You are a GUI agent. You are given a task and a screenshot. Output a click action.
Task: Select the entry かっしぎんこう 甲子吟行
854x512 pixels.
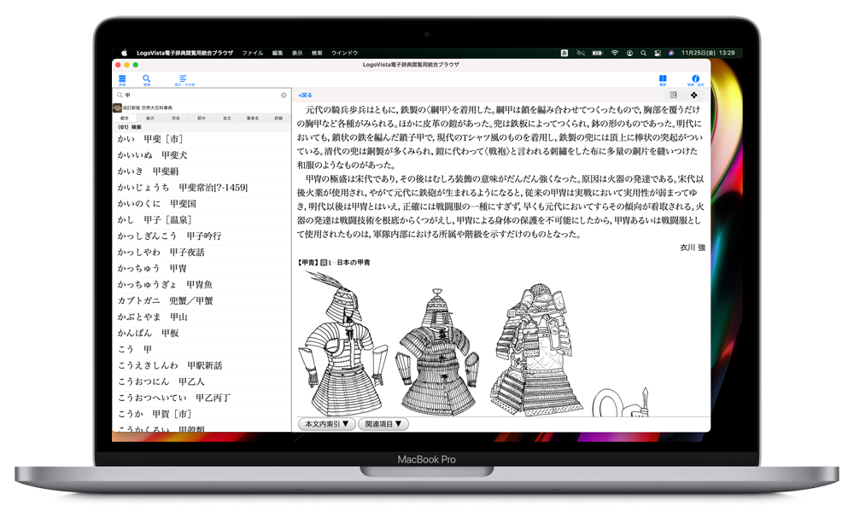pos(202,236)
